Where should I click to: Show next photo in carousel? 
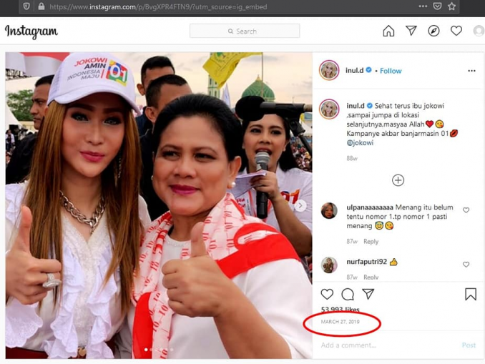(300, 206)
